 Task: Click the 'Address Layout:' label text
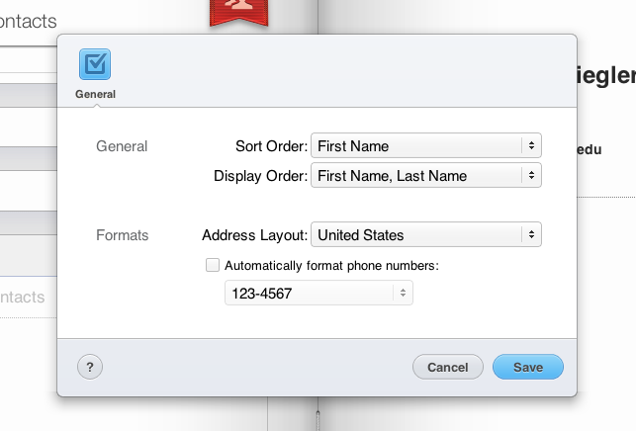[253, 235]
